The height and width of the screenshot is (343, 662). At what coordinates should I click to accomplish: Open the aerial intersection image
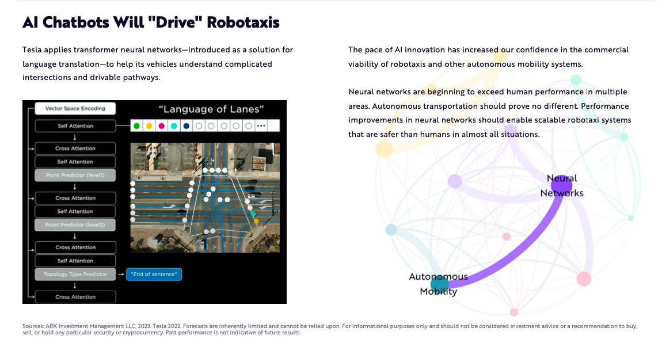[x=205, y=197]
